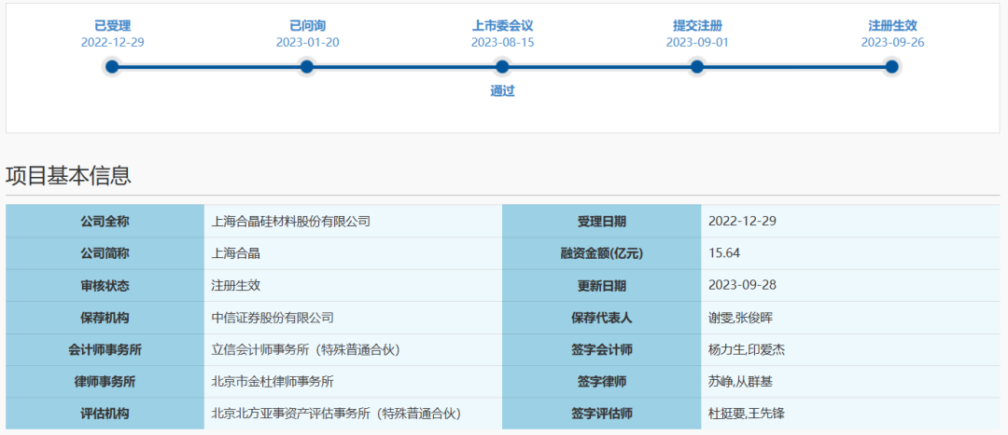Select the 提交注册 stage label
The width and height of the screenshot is (1008, 435).
tap(697, 26)
